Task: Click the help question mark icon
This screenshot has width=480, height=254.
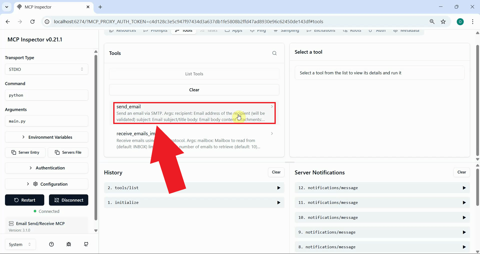Action: [51, 244]
